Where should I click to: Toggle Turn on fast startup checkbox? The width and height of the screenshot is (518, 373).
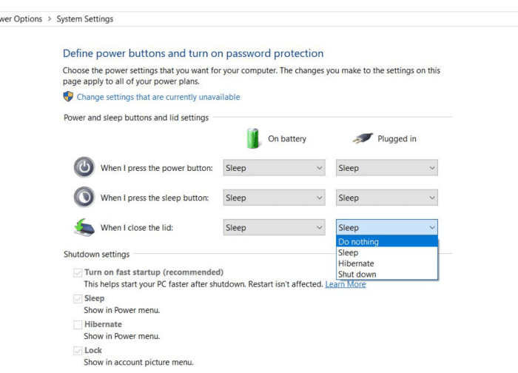[78, 272]
